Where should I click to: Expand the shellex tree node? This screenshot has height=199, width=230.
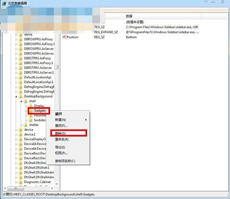21,125
